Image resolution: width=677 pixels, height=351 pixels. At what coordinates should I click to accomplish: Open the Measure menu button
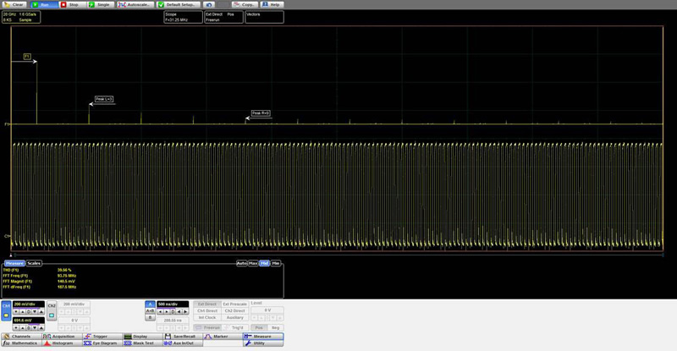(263, 337)
